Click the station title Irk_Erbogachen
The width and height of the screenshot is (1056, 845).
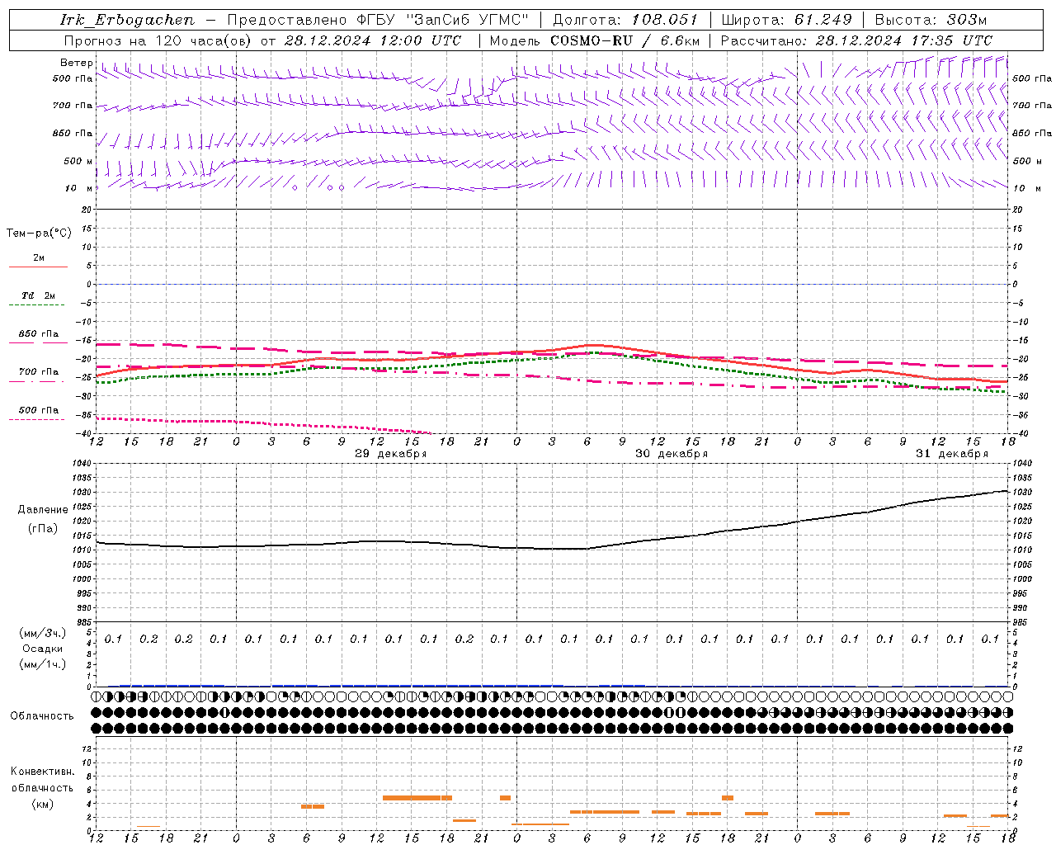tap(126, 20)
